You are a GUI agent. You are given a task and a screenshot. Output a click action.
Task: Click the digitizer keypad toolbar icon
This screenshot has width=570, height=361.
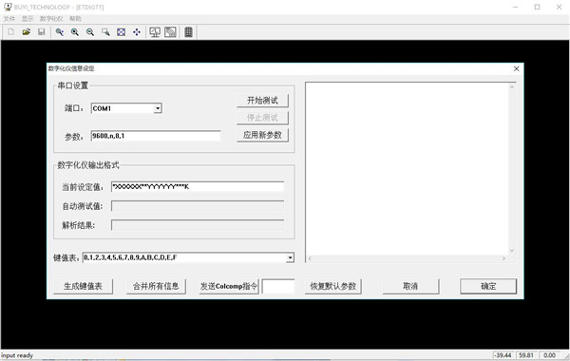(188, 32)
